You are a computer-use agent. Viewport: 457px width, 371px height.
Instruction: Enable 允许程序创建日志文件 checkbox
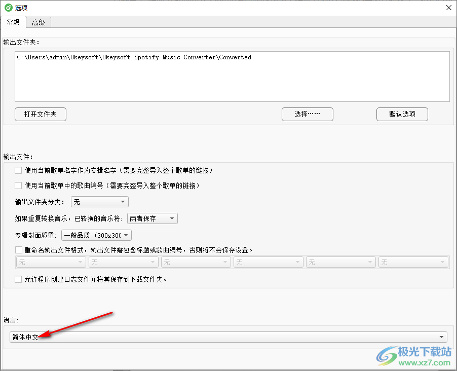(x=18, y=279)
